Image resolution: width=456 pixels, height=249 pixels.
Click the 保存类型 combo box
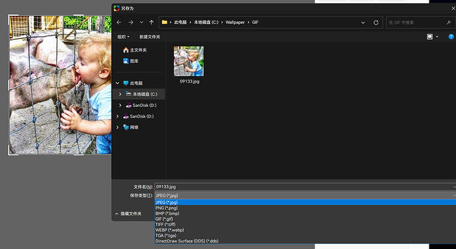coord(305,196)
